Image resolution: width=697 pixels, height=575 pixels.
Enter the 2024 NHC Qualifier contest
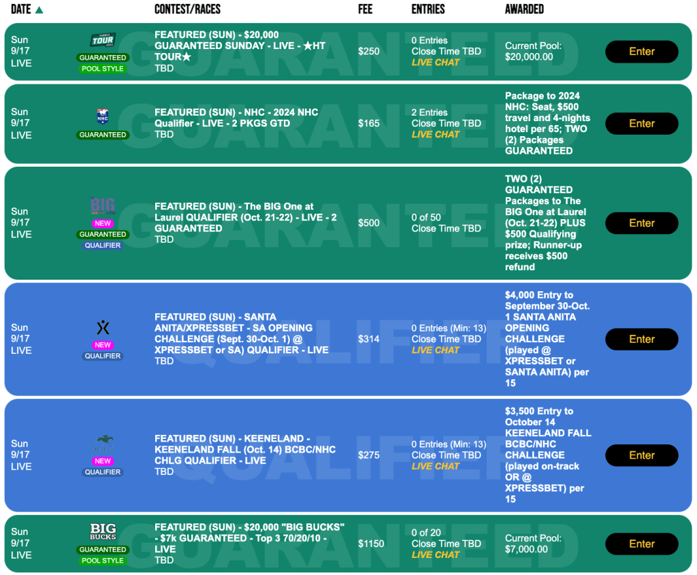click(x=641, y=123)
